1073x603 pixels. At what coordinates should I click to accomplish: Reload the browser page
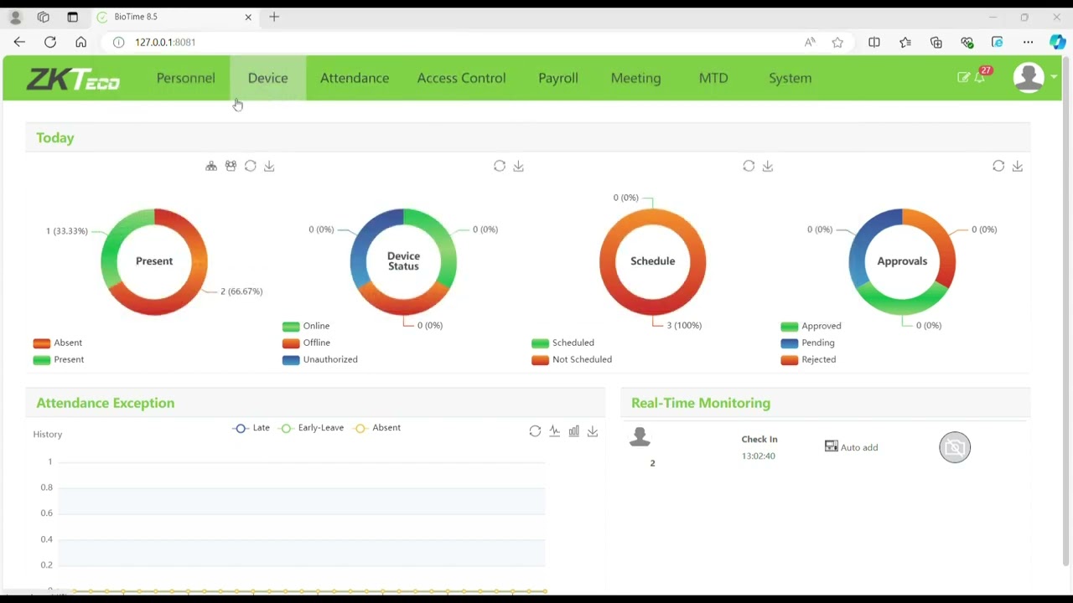coord(50,42)
